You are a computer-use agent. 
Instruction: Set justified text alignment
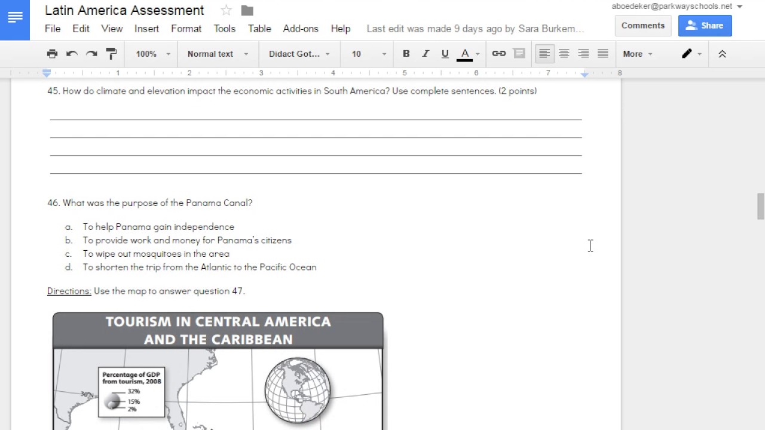coord(603,54)
